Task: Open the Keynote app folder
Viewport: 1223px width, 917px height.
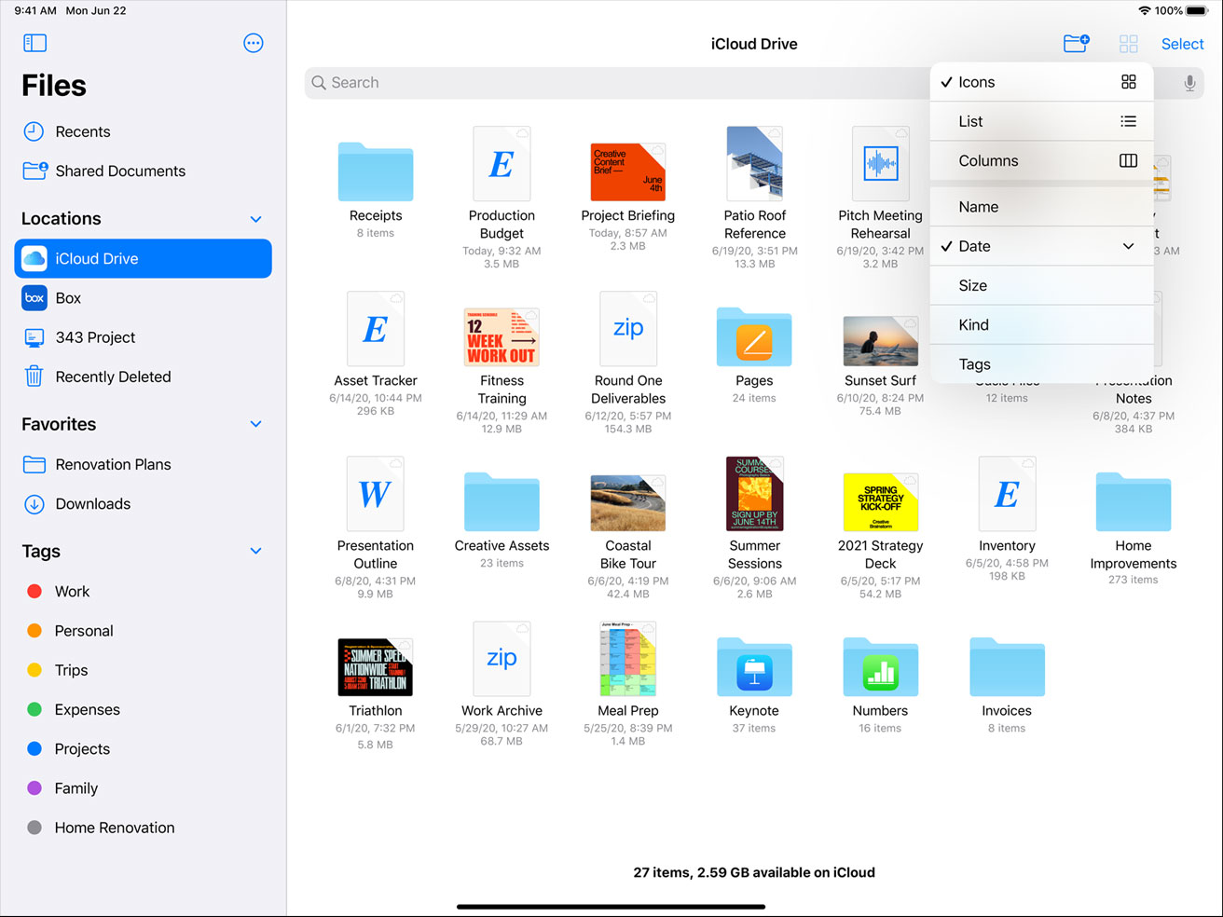Action: 754,667
